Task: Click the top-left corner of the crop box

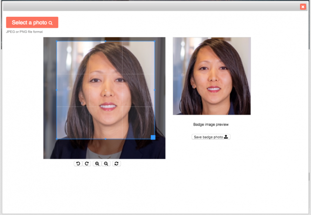Action: (x=57, y=41)
